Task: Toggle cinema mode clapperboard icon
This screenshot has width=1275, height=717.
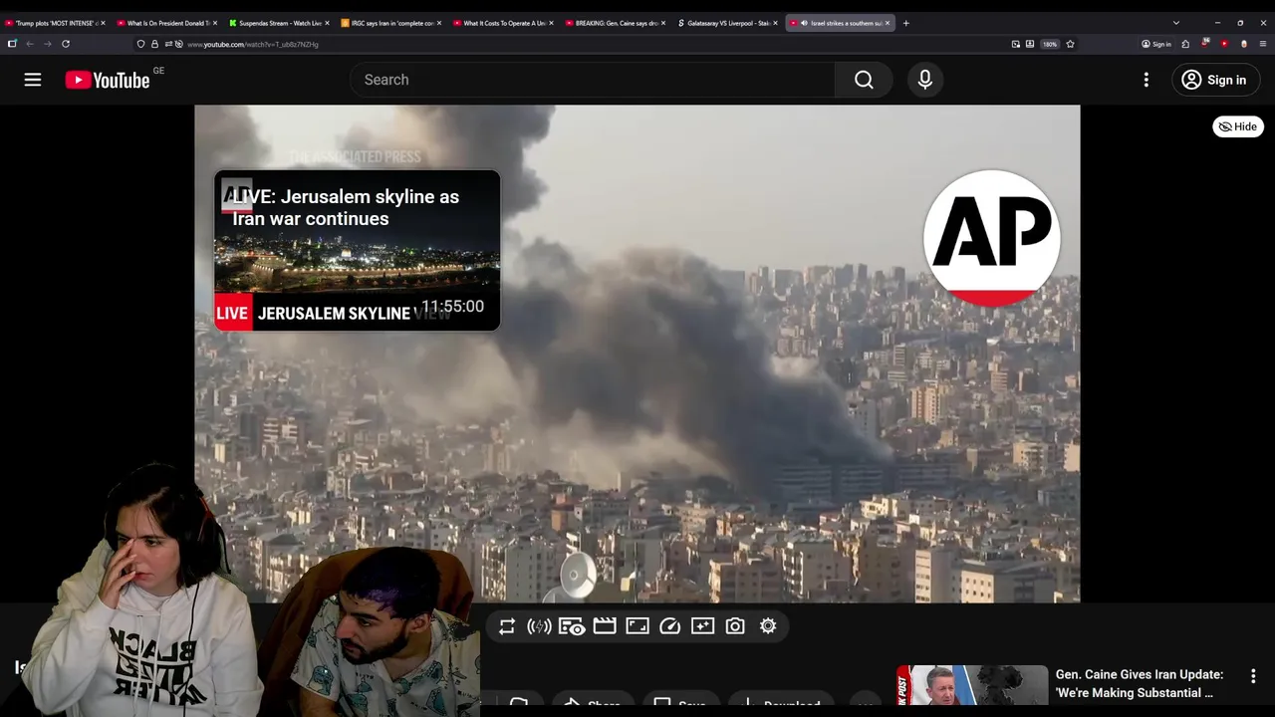Action: pos(605,626)
